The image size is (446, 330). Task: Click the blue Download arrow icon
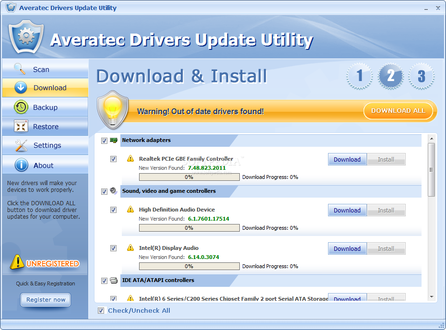21,88
